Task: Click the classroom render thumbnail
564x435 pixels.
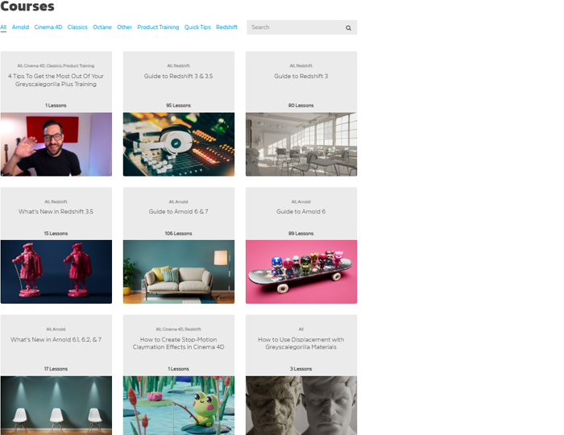Action: coord(301,144)
